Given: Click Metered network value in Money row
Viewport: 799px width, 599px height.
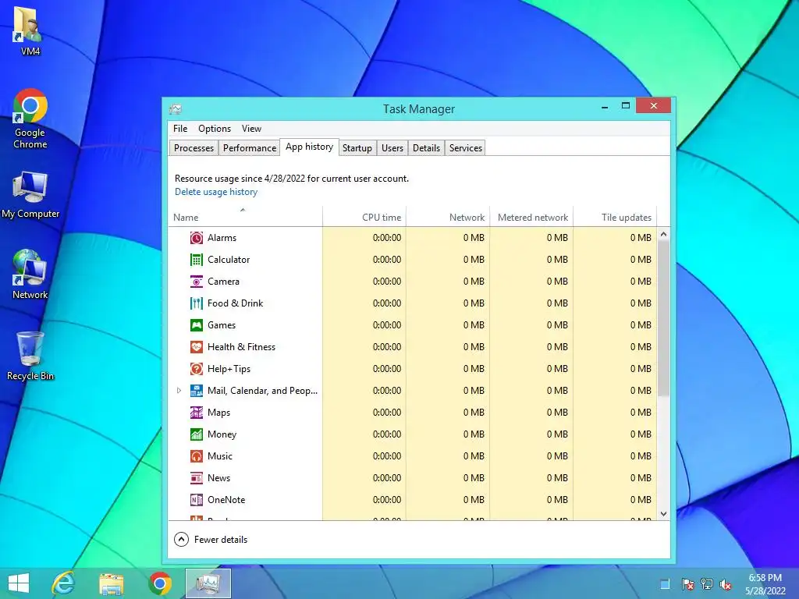Looking at the screenshot, I should coord(557,434).
